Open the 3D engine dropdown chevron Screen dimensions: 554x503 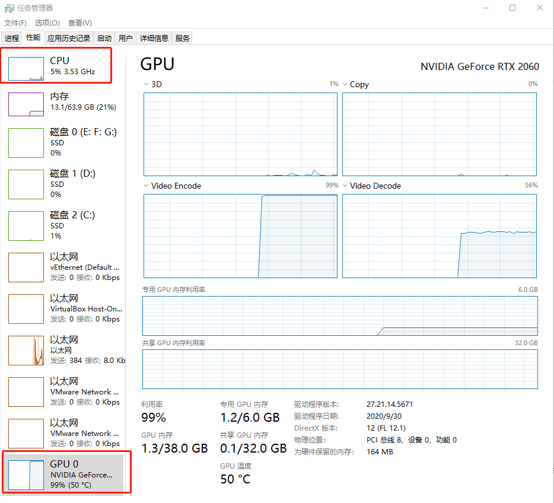point(146,84)
